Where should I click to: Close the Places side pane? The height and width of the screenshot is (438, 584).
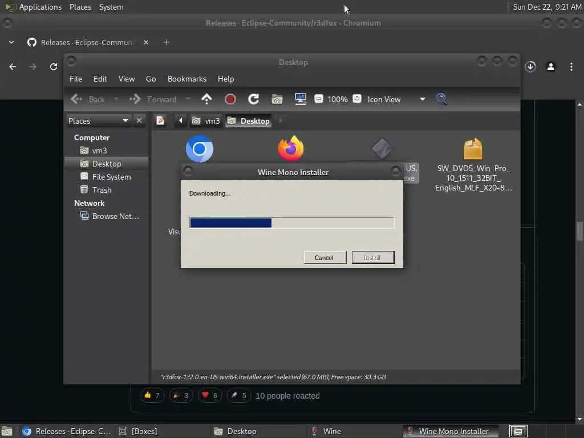pyautogui.click(x=139, y=121)
